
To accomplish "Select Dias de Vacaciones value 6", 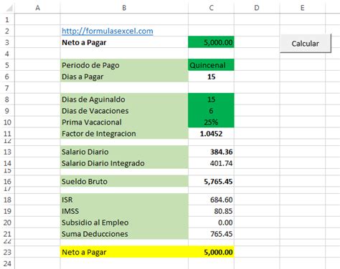I will (x=211, y=111).
